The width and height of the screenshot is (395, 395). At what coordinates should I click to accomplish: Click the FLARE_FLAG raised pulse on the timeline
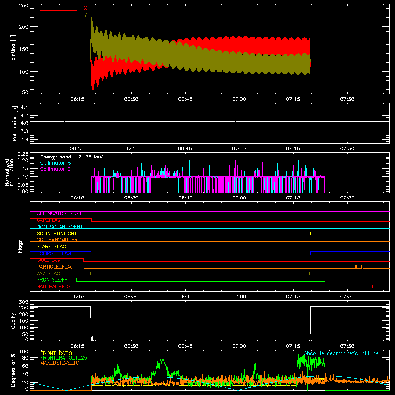[x=163, y=246]
